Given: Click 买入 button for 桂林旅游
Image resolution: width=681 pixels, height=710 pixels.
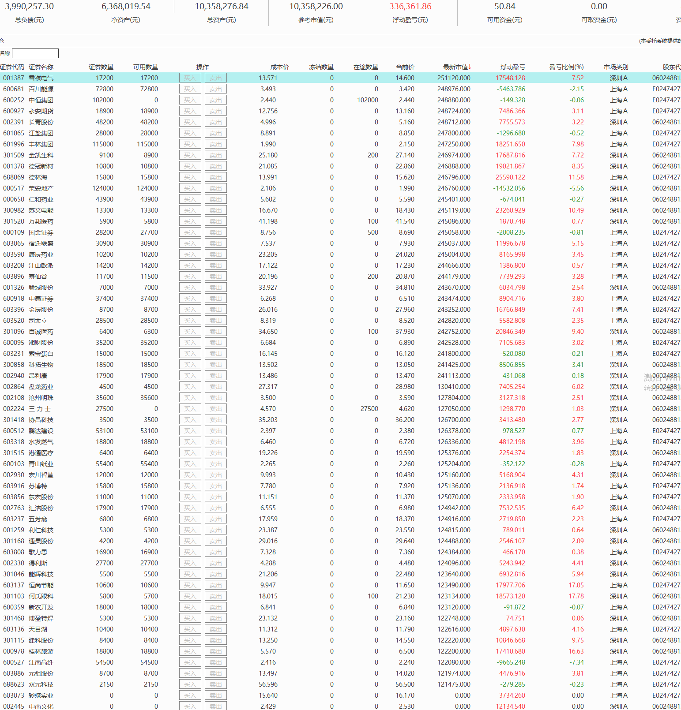Looking at the screenshot, I should tap(190, 651).
